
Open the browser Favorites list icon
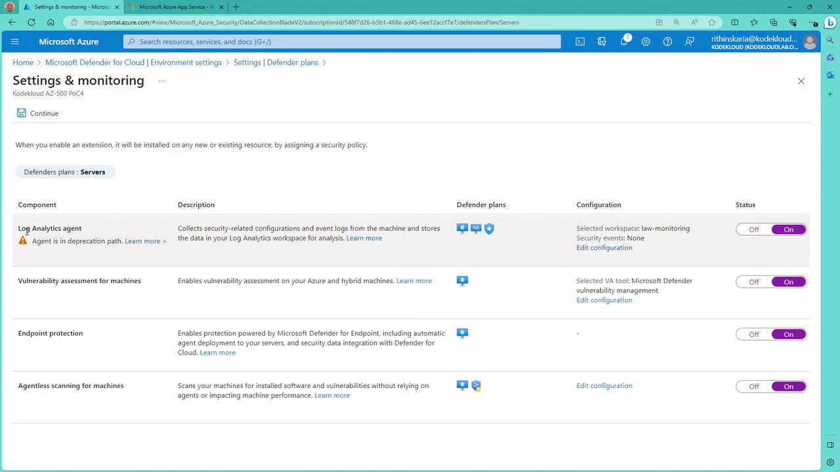(x=754, y=22)
